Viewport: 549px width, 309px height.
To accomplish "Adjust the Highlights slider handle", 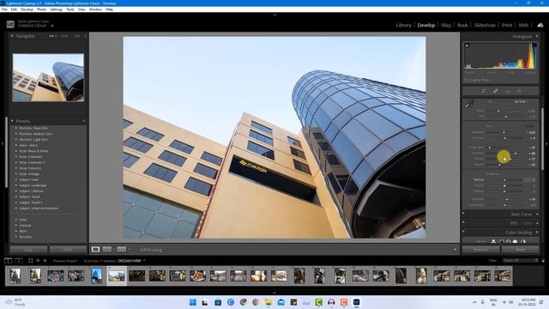I will 490,148.
